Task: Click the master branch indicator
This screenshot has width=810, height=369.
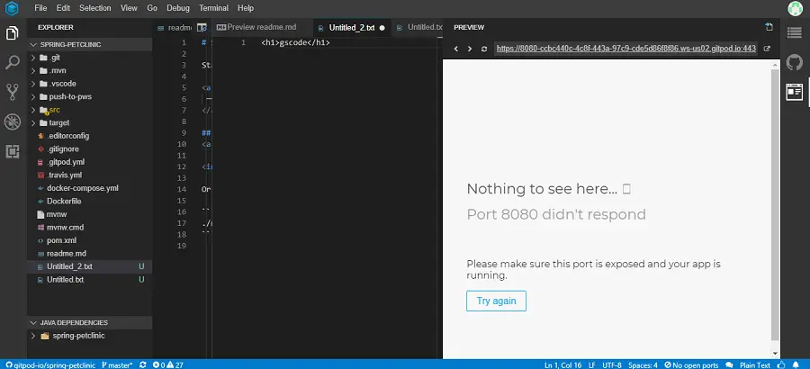Action: click(117, 364)
